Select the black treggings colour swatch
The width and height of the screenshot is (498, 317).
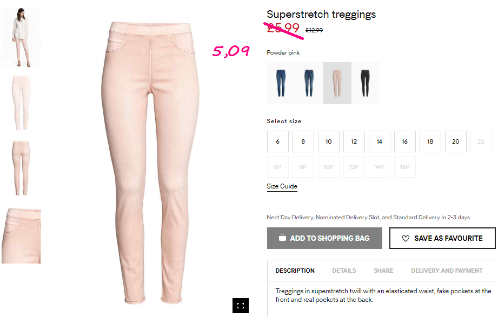pos(365,83)
